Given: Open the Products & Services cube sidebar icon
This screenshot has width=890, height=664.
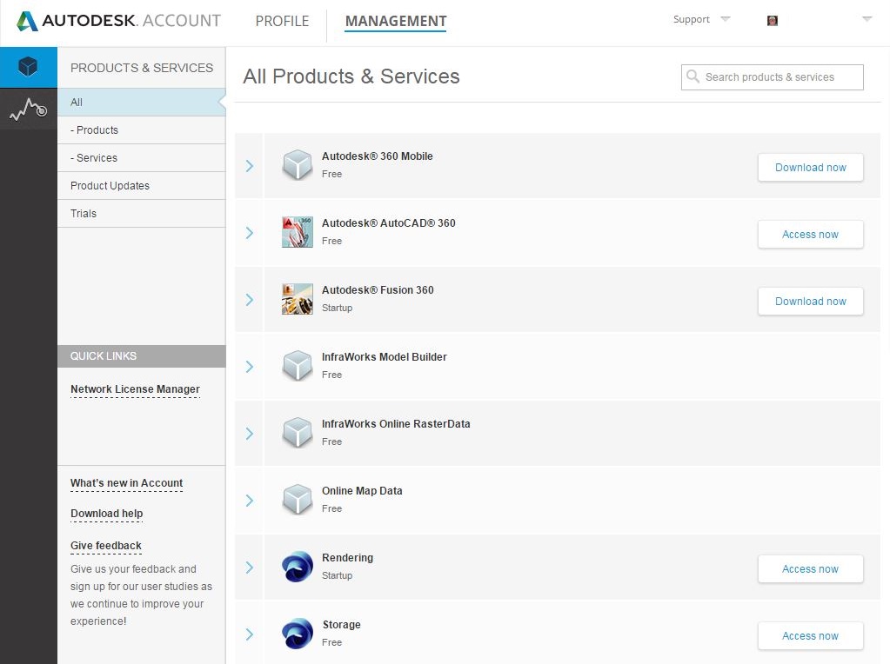Looking at the screenshot, I should (x=28, y=67).
